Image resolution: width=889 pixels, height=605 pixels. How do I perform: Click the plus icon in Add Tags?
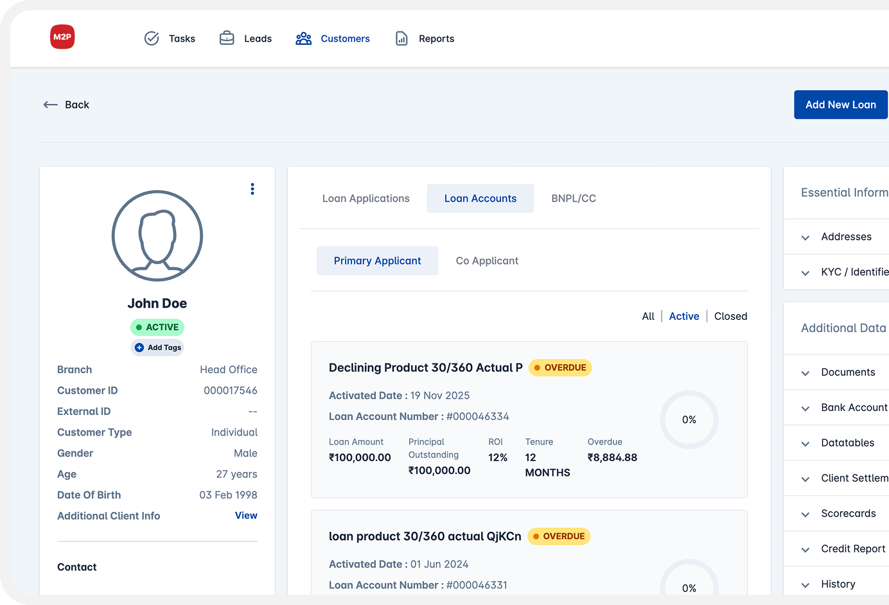point(139,347)
